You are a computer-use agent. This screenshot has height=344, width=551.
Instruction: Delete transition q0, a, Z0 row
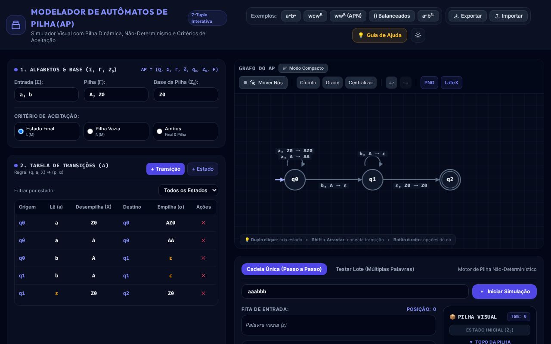203,223
